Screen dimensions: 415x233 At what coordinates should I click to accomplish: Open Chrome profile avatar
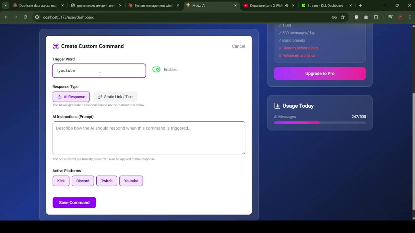400,17
